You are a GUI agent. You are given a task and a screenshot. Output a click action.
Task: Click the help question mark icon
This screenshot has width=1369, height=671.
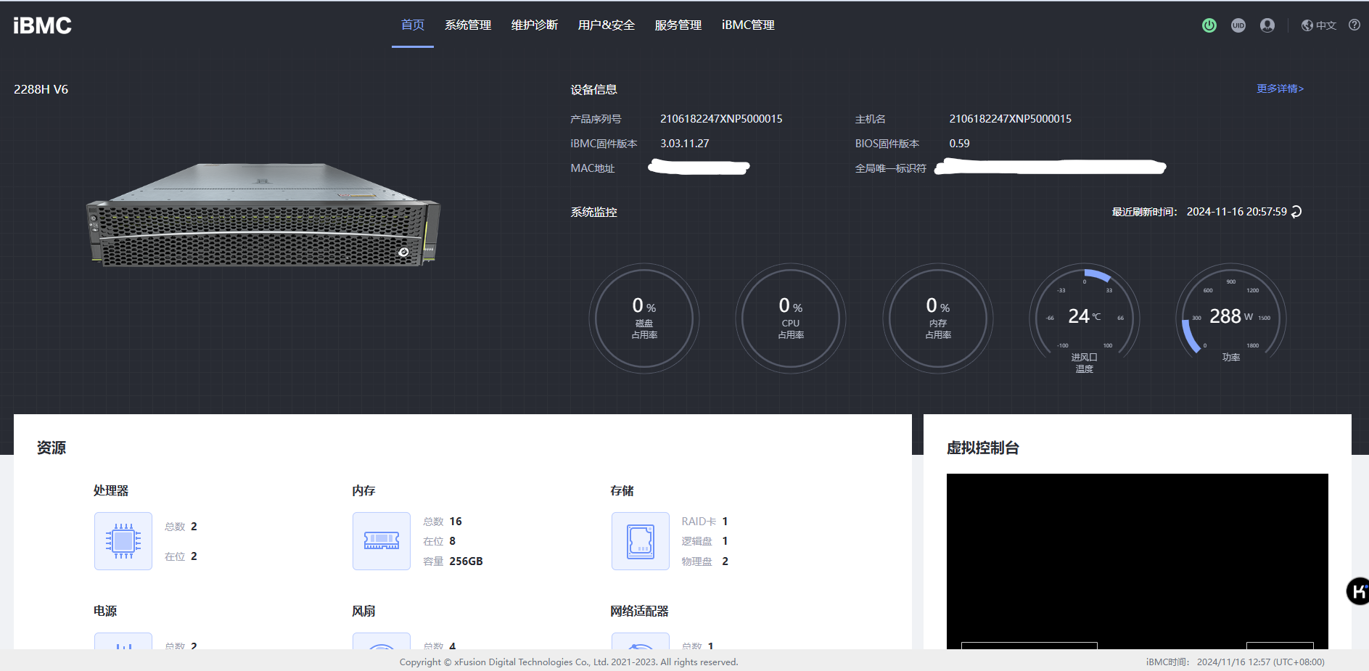click(1354, 25)
